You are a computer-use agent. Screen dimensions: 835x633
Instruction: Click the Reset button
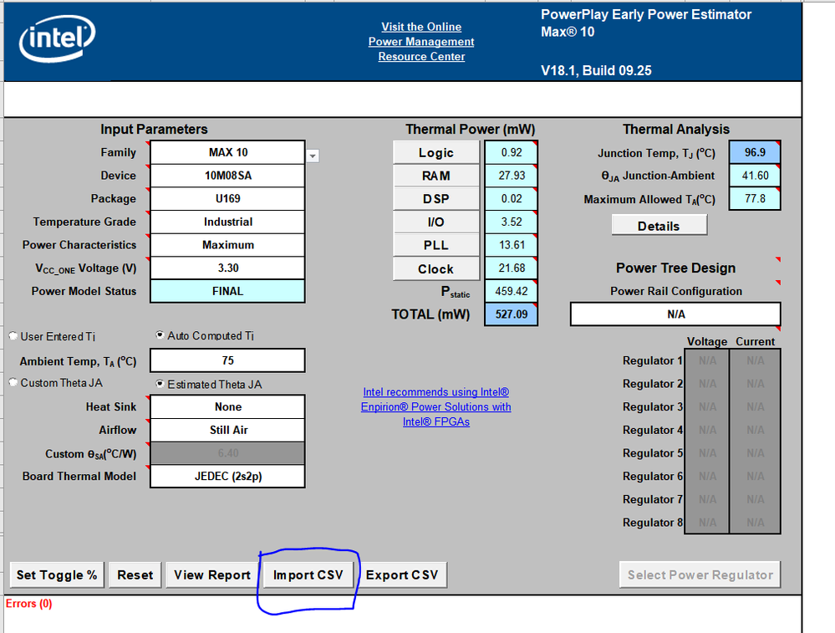[x=135, y=575]
